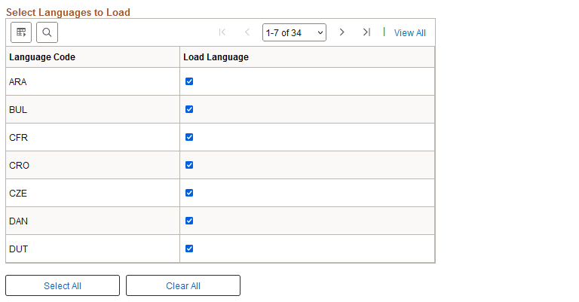Uncheck the CRO language checkbox
Screen dimensions: 579x302
tap(189, 165)
